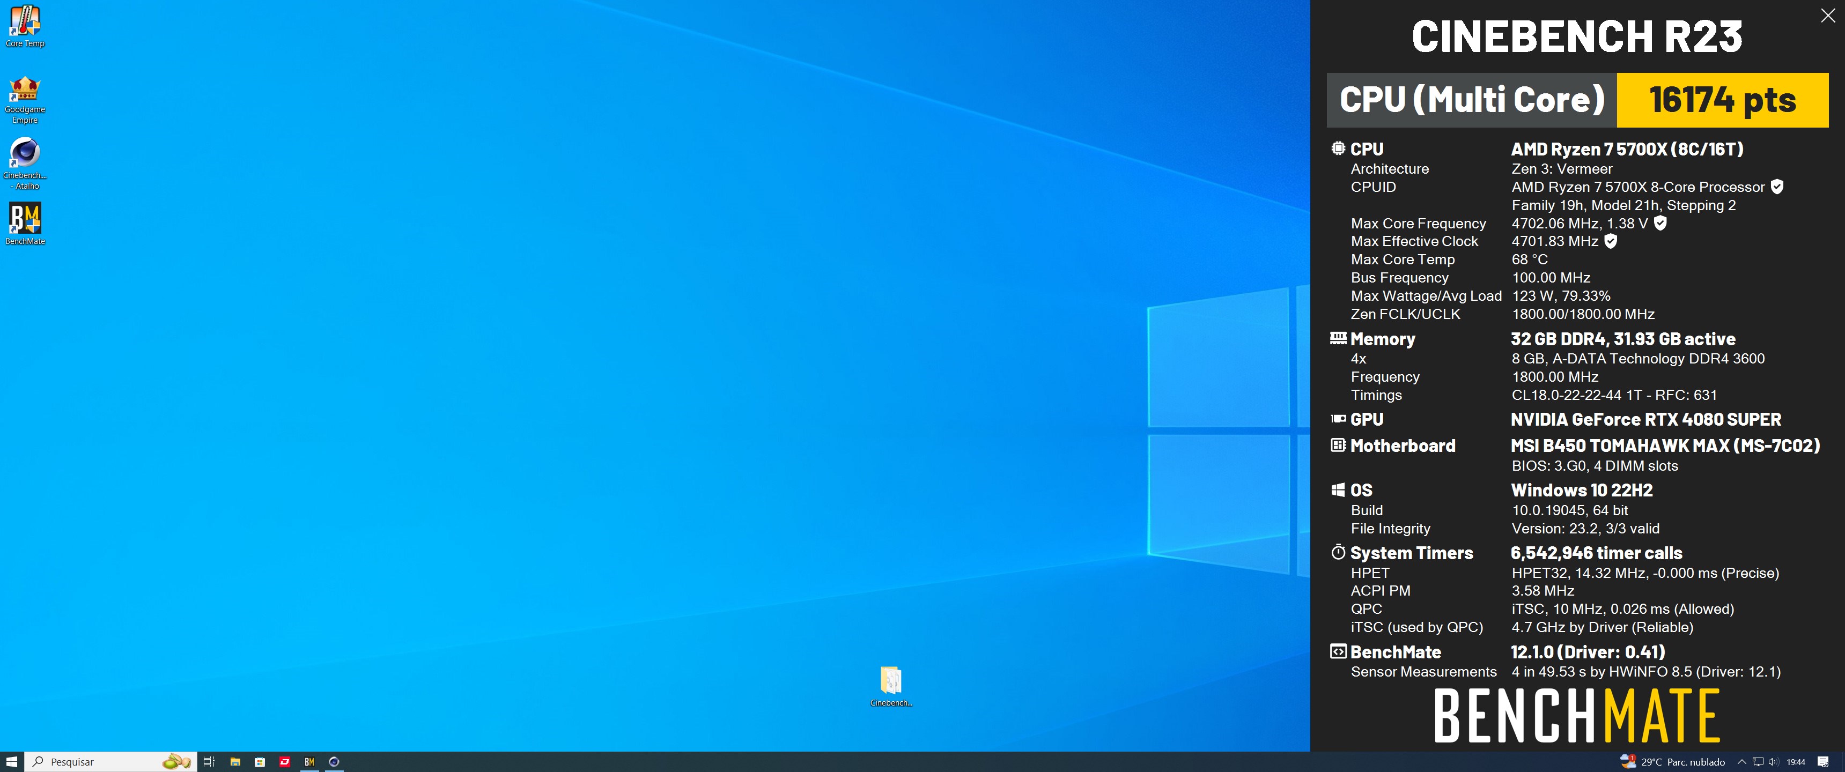This screenshot has width=1845, height=772.
Task: Click the 68 °C Max Core Temp value
Action: point(1530,259)
